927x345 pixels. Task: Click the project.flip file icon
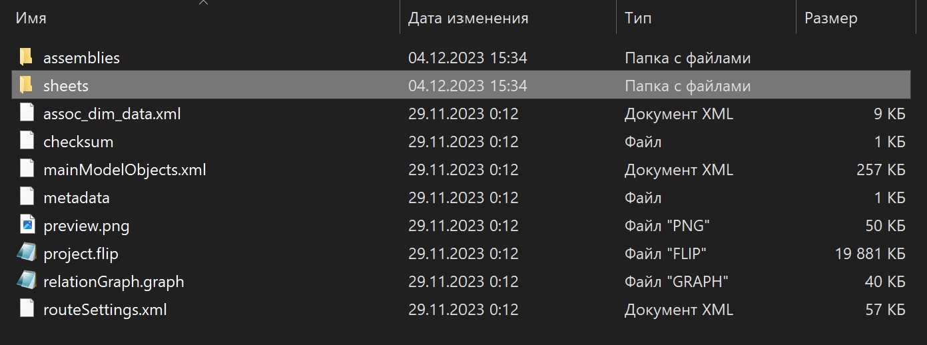[x=27, y=253]
